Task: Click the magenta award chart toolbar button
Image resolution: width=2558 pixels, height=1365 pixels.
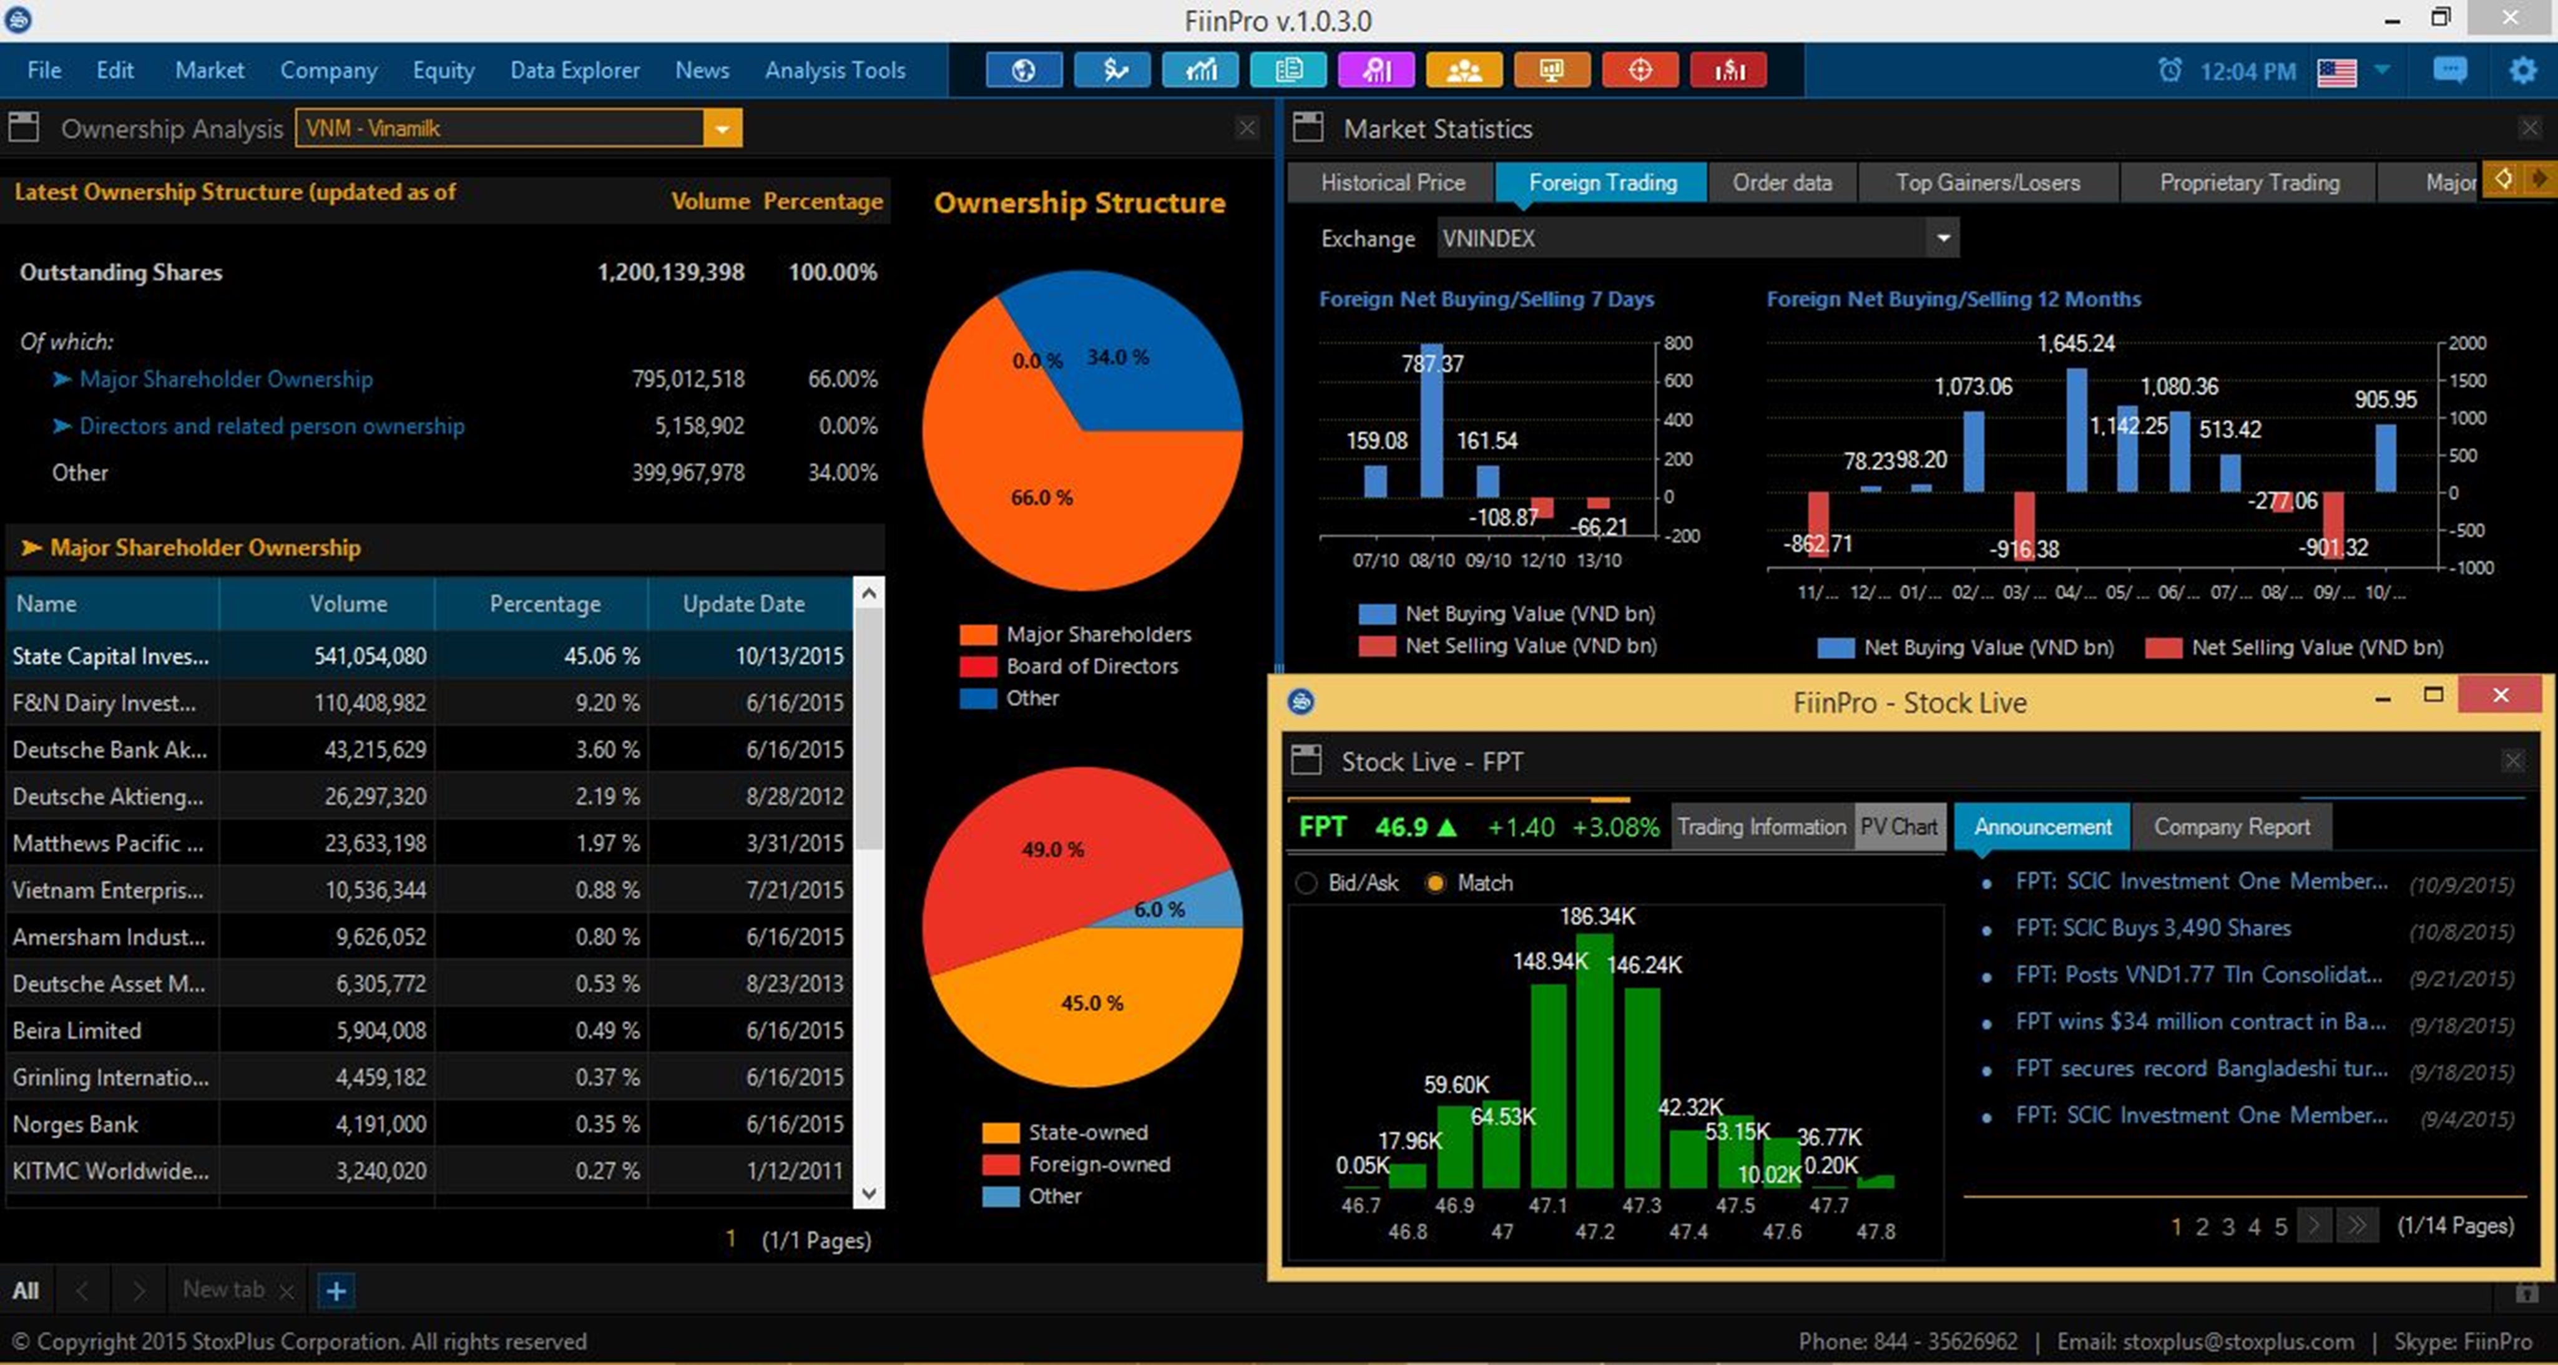Action: click(x=1376, y=71)
